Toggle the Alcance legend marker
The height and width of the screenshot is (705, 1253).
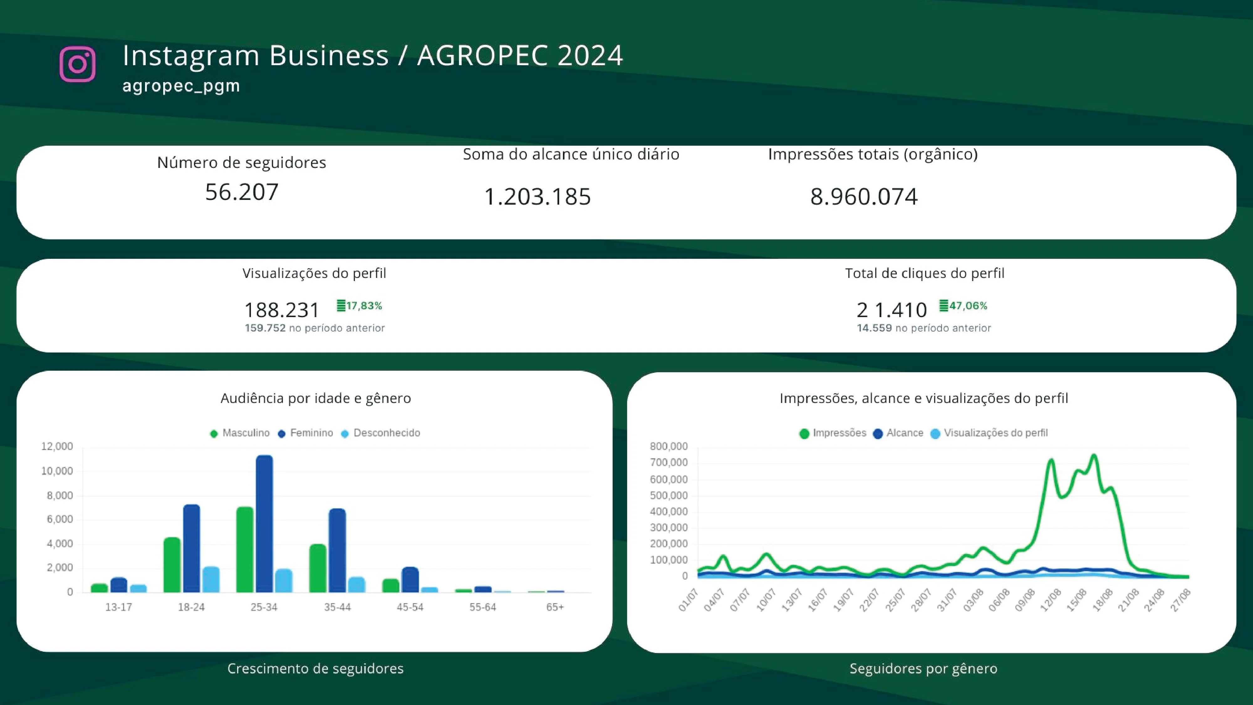click(x=878, y=434)
